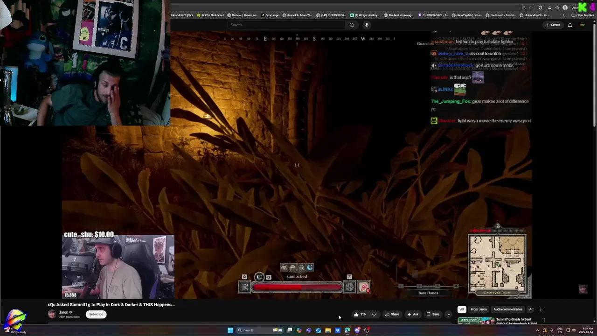Click the dislike thumbs-down icon
597x336 pixels.
coord(374,314)
